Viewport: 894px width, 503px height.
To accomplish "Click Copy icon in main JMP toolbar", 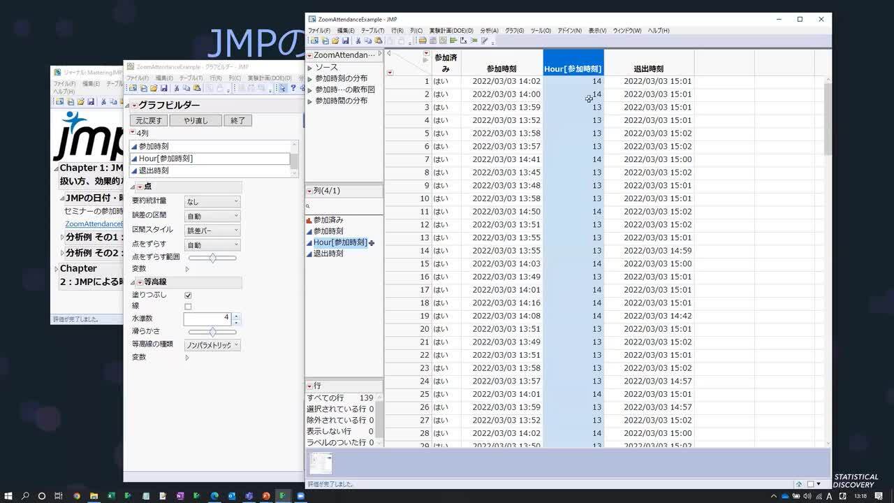I will coord(368,41).
